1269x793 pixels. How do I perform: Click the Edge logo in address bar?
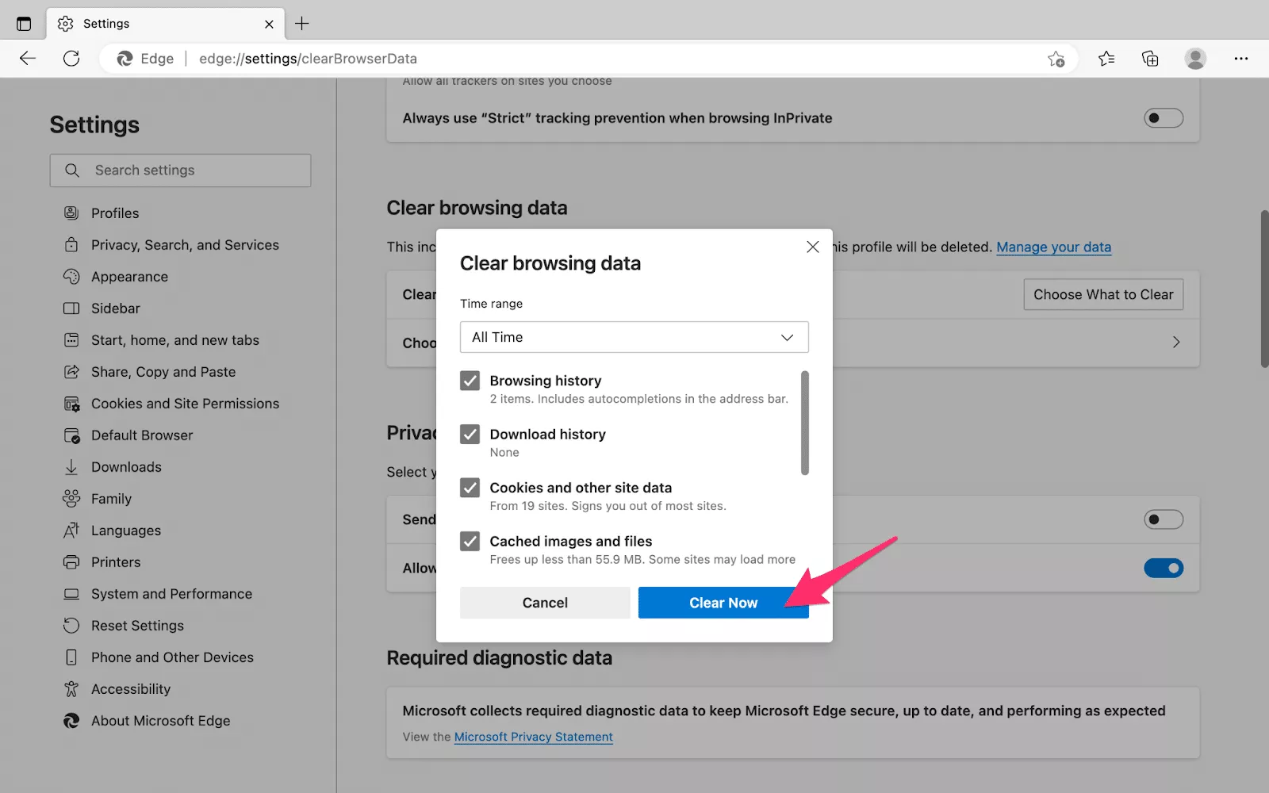(x=125, y=59)
